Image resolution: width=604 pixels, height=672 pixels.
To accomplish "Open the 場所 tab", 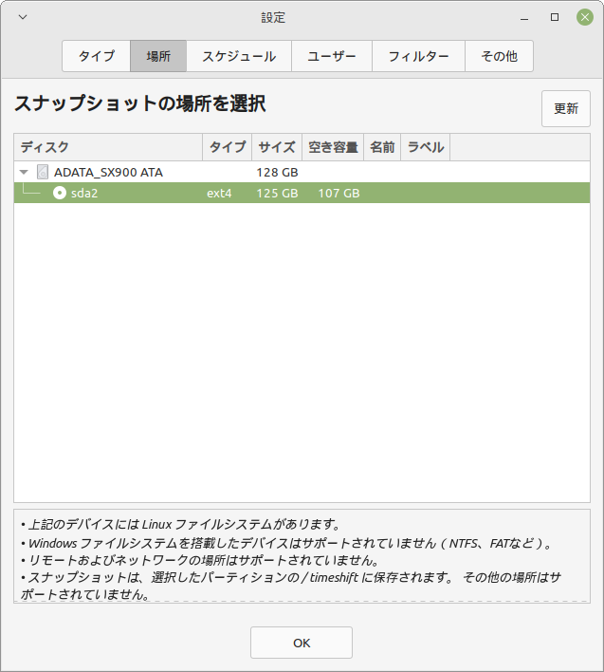I will (x=158, y=56).
